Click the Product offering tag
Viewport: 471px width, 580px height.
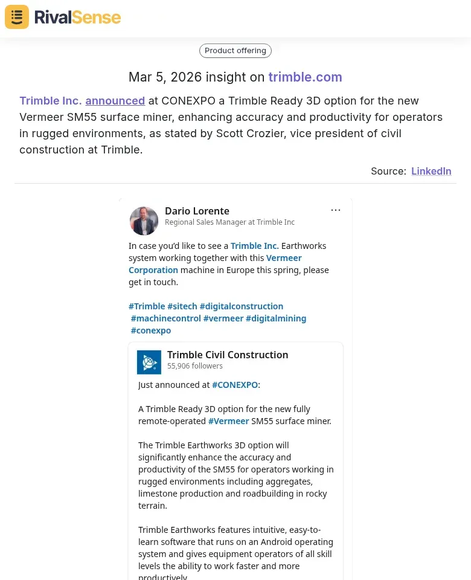235,51
